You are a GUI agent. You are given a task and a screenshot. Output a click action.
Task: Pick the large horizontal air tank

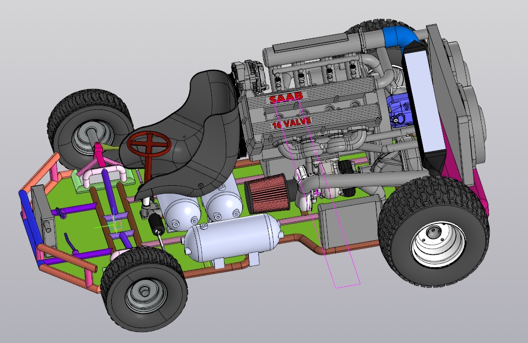232,237
